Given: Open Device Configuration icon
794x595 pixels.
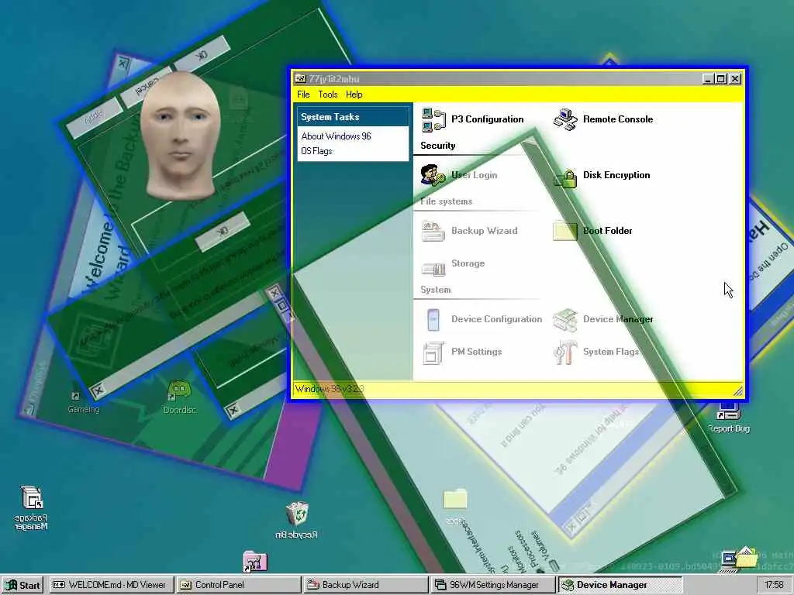Looking at the screenshot, I should pyautogui.click(x=433, y=320).
